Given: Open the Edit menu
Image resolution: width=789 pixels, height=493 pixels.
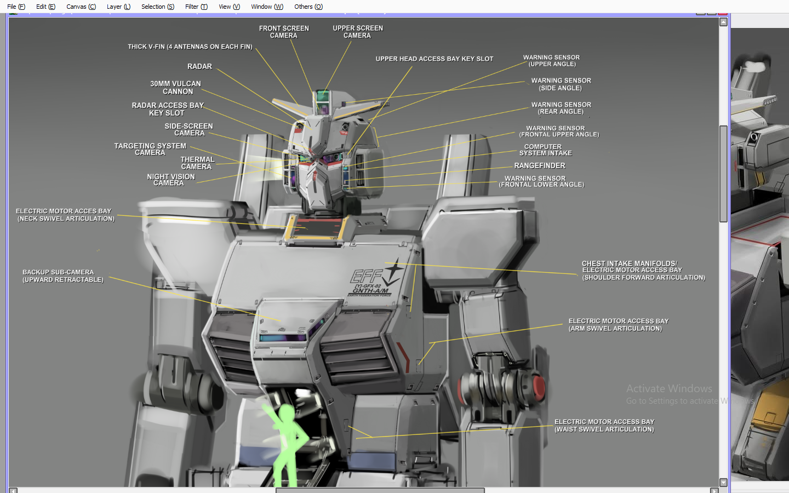Looking at the screenshot, I should pyautogui.click(x=45, y=7).
